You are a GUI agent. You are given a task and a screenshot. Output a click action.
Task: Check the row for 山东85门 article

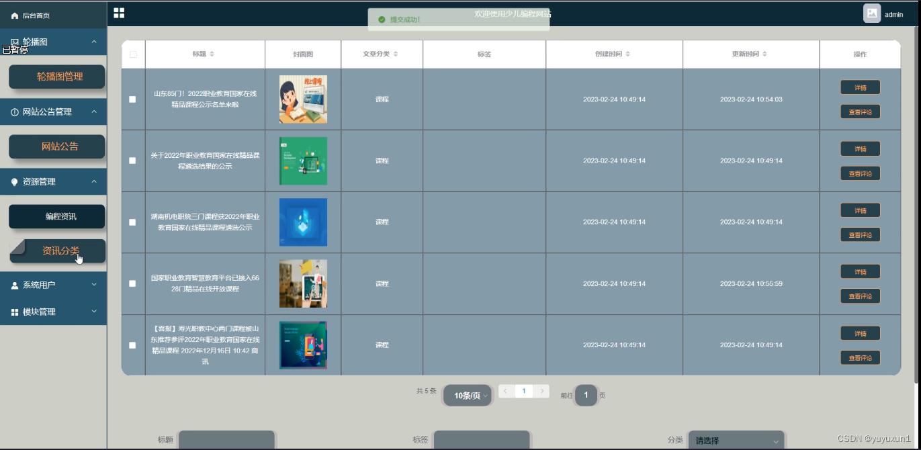pyautogui.click(x=132, y=99)
